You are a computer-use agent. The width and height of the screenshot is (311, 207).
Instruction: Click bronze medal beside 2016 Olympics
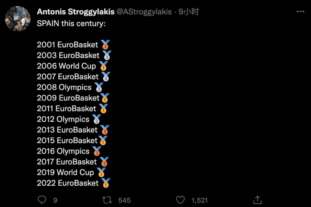97,151
